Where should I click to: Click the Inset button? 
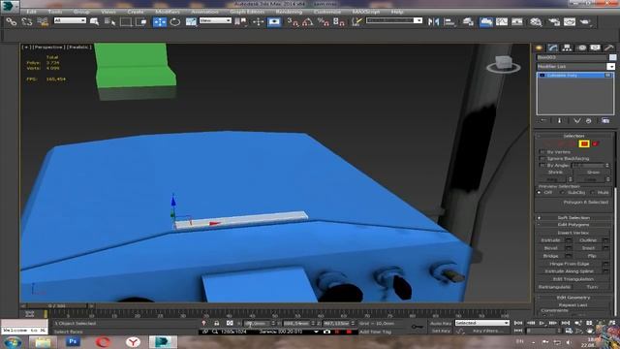(x=588, y=248)
